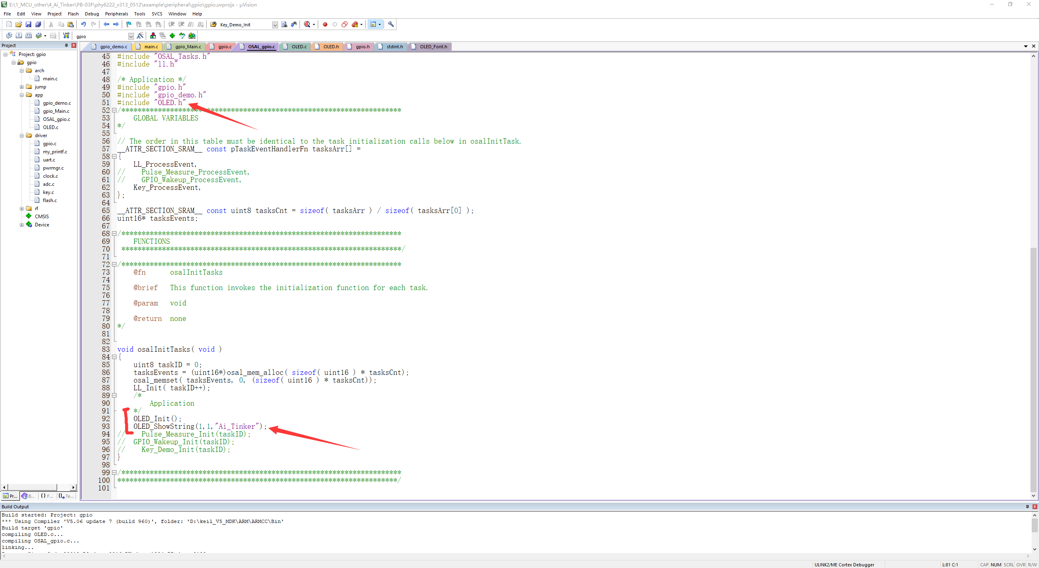Open Manage Run-Time Environment green diamond icon
Viewport: 1039px width, 568px height.
[172, 36]
